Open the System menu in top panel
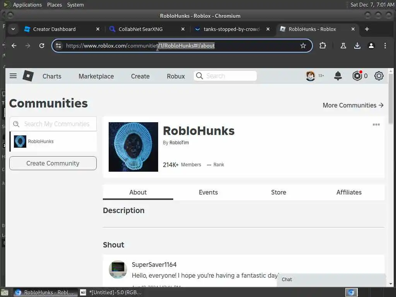The width and height of the screenshot is (396, 297). [75, 5]
